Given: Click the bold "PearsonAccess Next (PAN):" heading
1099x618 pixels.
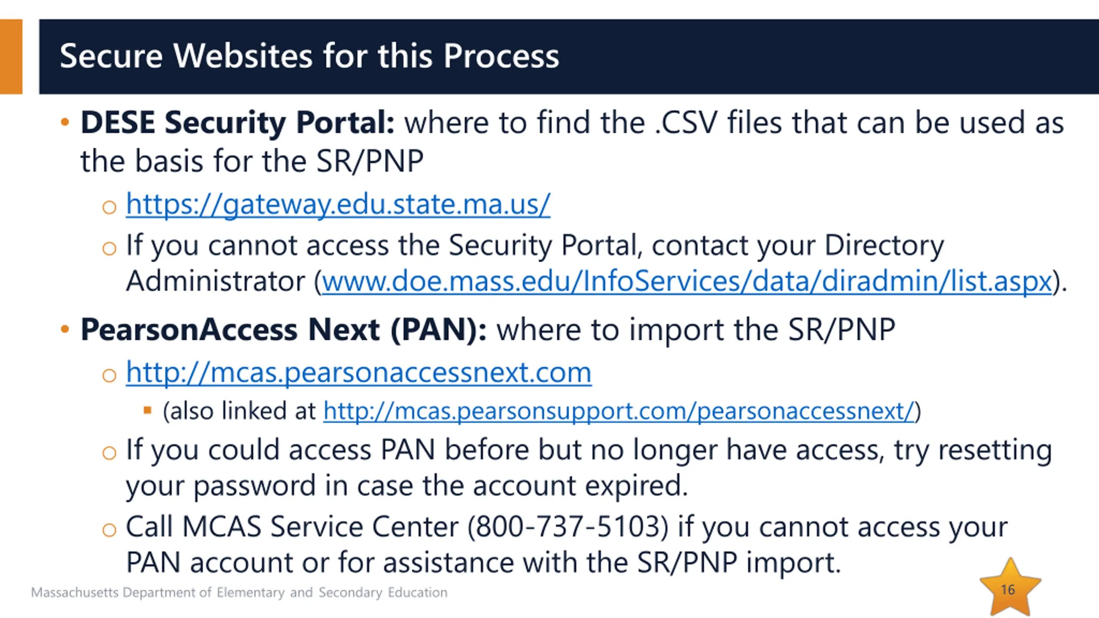Looking at the screenshot, I should [284, 330].
